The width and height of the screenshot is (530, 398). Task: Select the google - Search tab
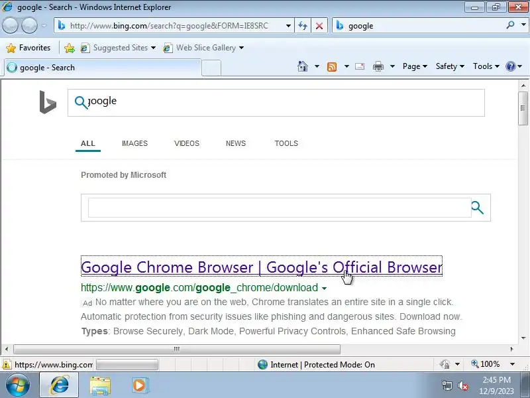(103, 68)
